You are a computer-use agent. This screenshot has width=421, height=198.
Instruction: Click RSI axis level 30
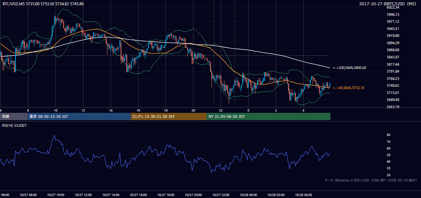[x=389, y=168]
